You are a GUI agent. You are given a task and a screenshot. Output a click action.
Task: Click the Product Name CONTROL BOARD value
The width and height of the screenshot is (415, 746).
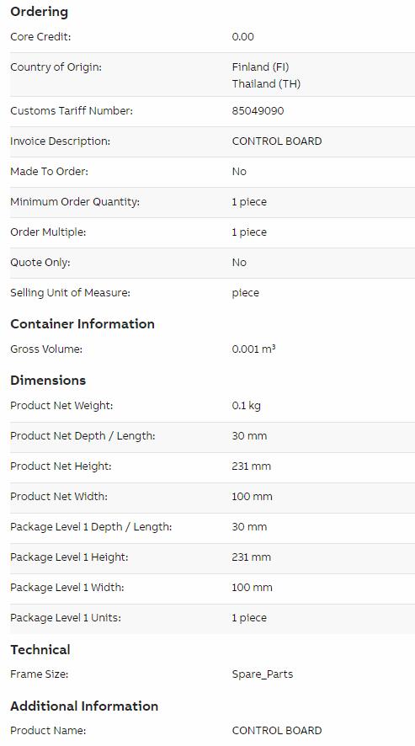(277, 731)
